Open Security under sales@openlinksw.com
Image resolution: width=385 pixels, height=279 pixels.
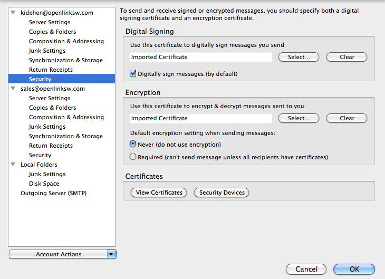40,155
